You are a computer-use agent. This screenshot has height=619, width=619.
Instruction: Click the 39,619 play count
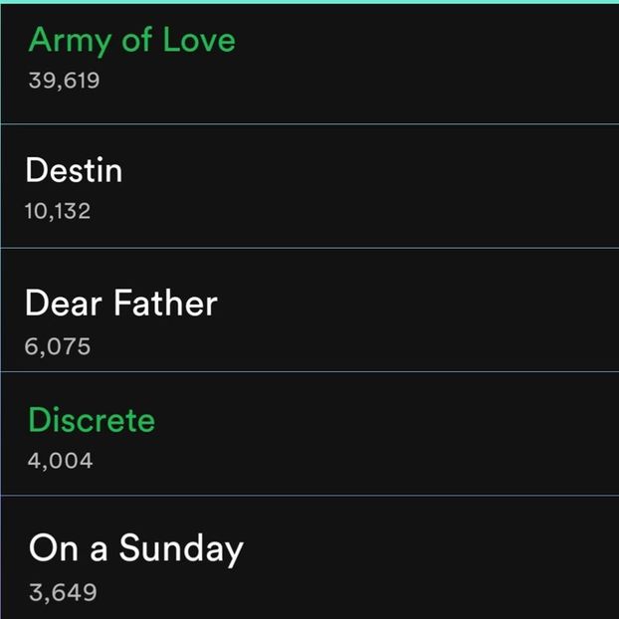[65, 81]
